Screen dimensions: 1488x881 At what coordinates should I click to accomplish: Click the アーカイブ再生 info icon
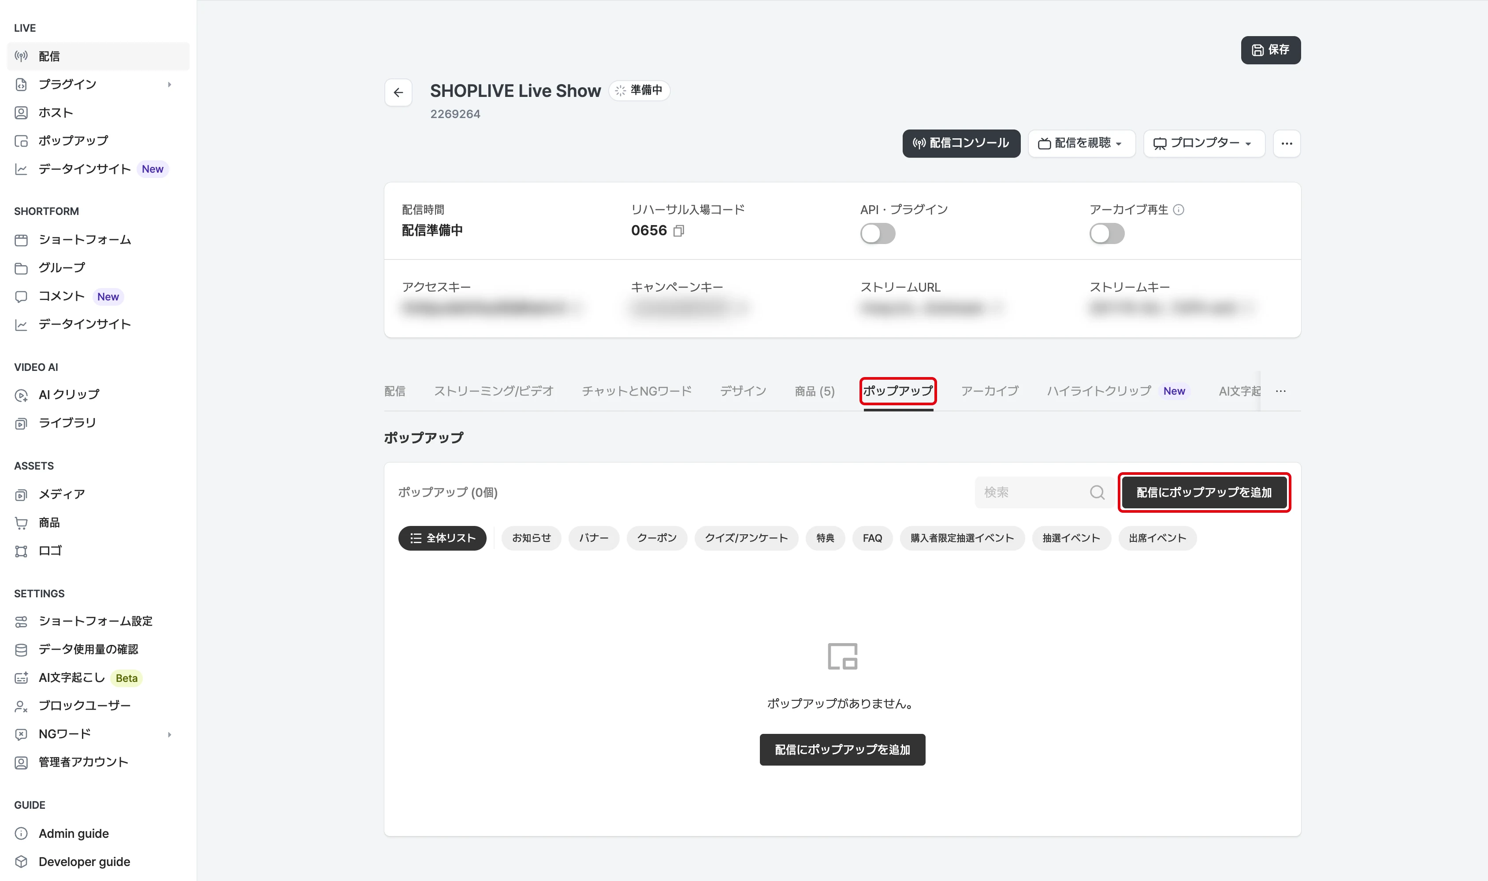pos(1179,210)
